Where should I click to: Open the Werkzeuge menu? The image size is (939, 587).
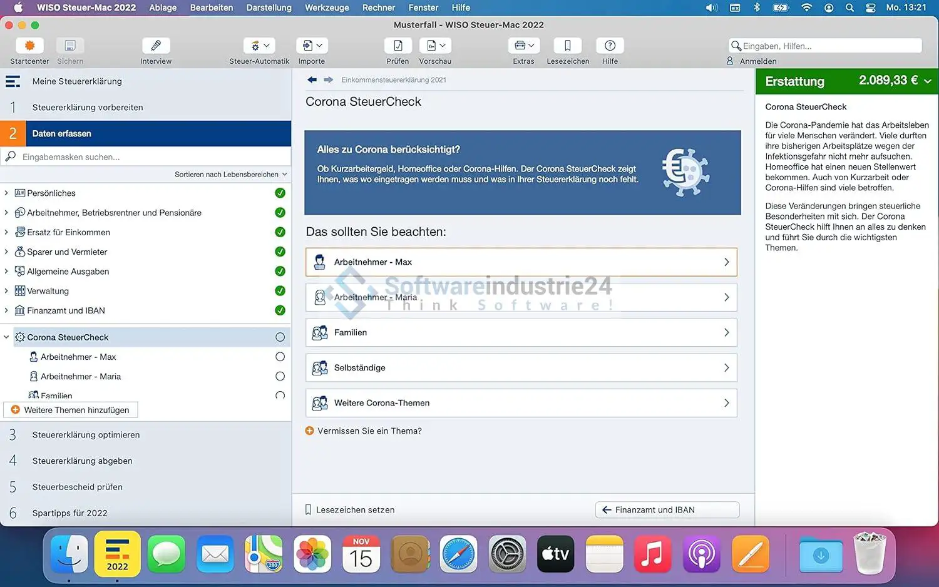(x=327, y=8)
